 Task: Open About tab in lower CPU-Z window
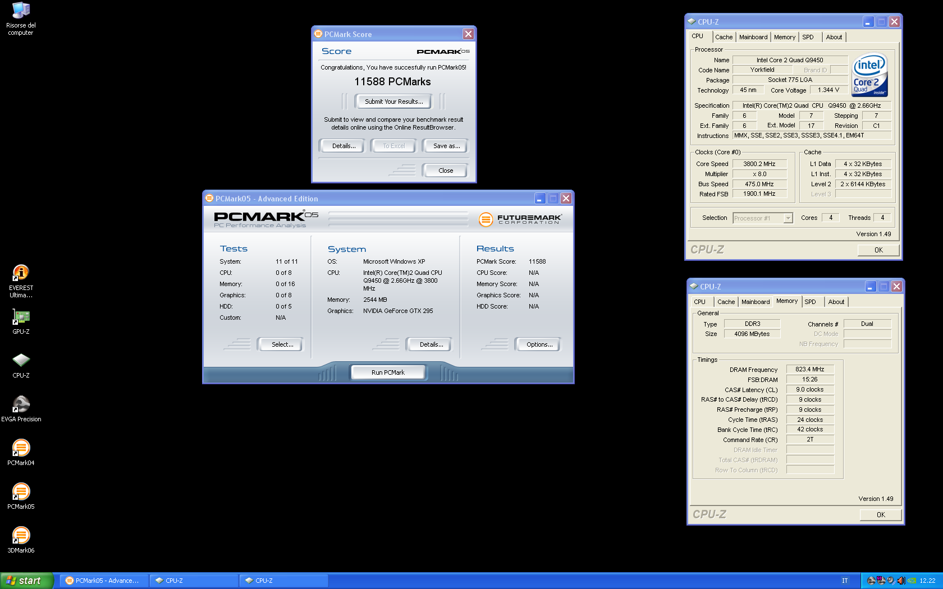pyautogui.click(x=836, y=302)
